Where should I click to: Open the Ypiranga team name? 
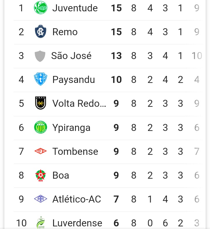pyautogui.click(x=71, y=127)
